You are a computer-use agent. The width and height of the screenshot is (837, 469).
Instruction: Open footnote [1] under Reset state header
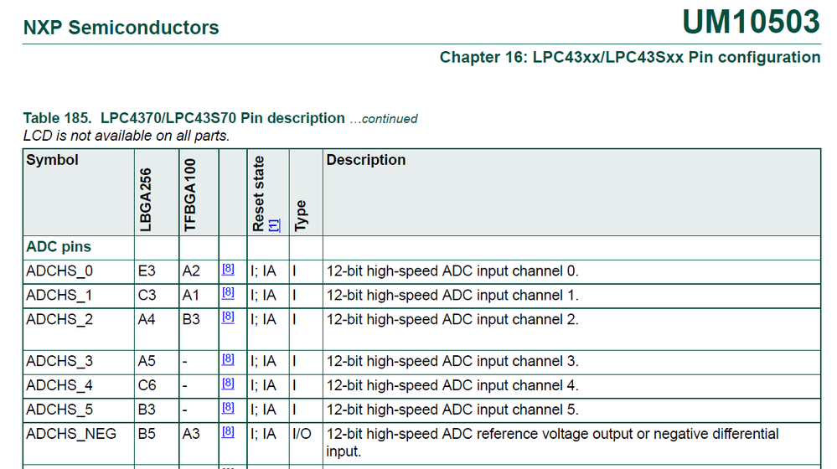[x=274, y=224]
